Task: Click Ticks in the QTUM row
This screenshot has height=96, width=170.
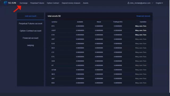Action: point(144,70)
